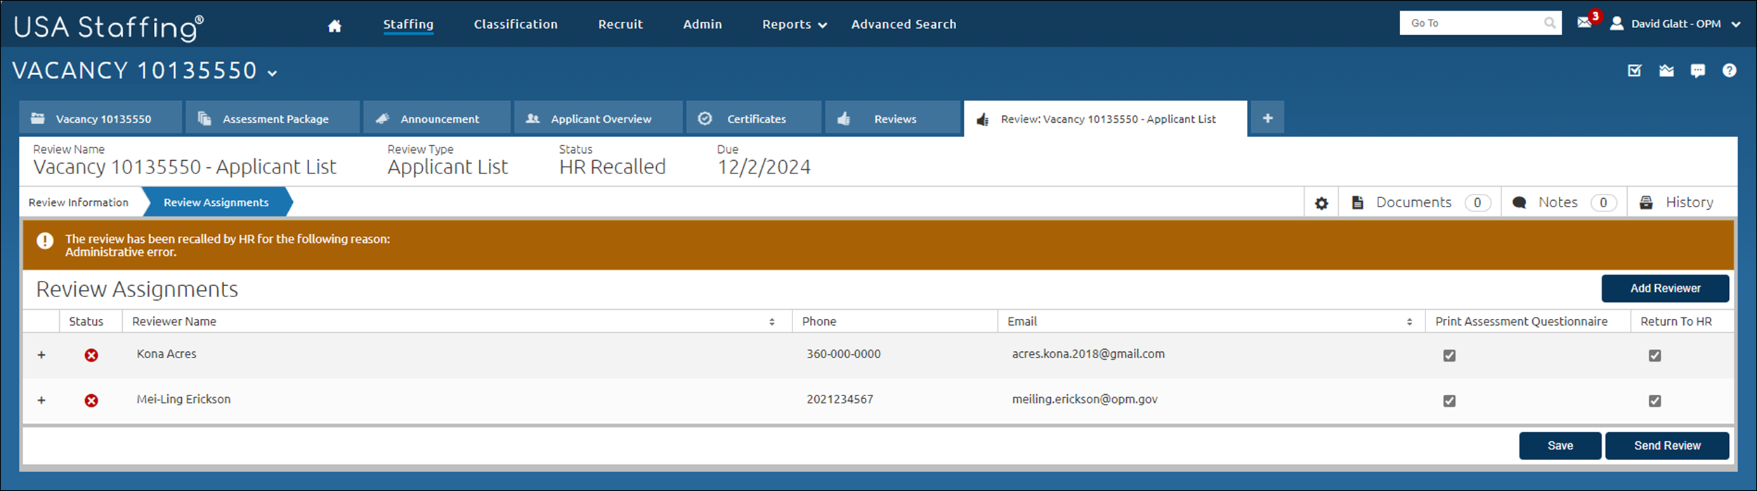Open the vacancy comments bubble icon
Viewport: 1757px width, 491px height.
(x=1698, y=71)
